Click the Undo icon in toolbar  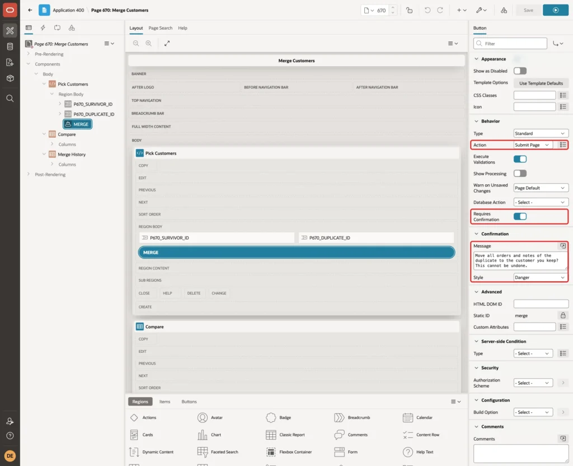pos(427,10)
